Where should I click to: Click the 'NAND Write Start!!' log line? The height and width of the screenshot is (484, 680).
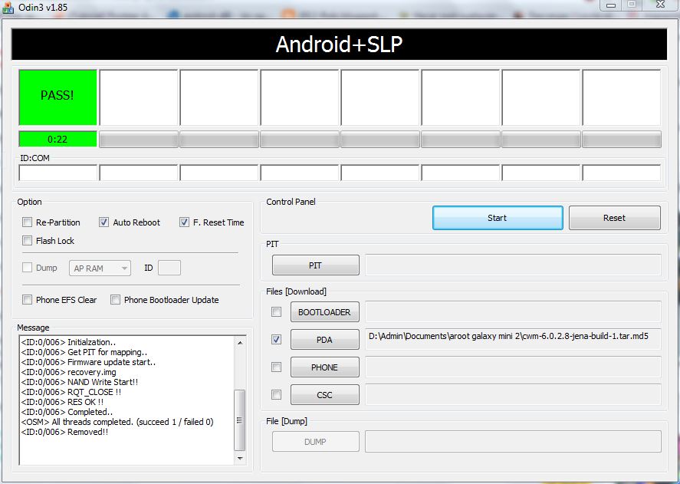pyautogui.click(x=80, y=382)
